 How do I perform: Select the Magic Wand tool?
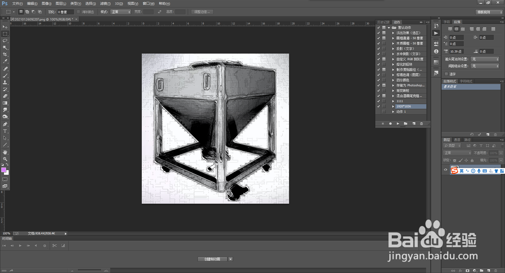pos(5,47)
